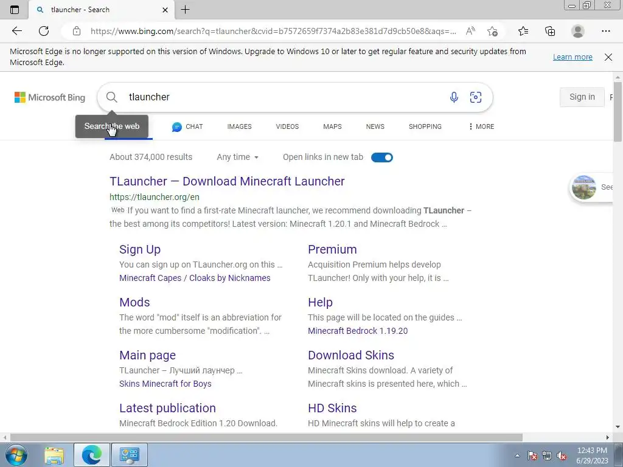
Task: Activate Read aloud in address bar
Action: (x=470, y=31)
